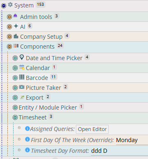Screen dimensions: 148x159
Task: Select the Company Setup label
Action: [41, 37]
